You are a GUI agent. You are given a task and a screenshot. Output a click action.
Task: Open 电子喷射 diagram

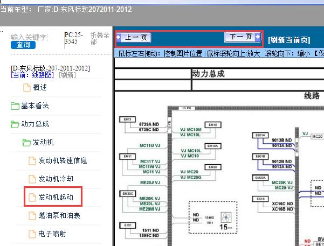pos(52,234)
